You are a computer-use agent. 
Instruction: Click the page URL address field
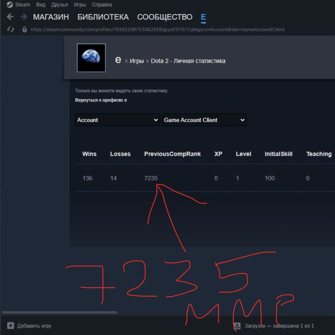tap(157, 29)
